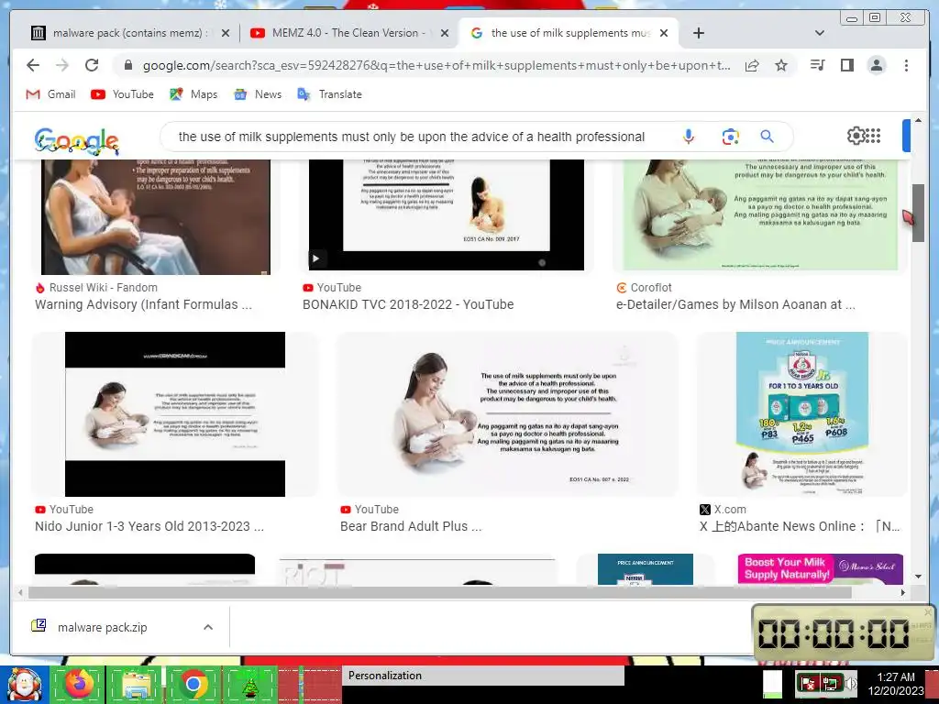
Task: Open Chrome from the taskbar
Action: click(193, 684)
